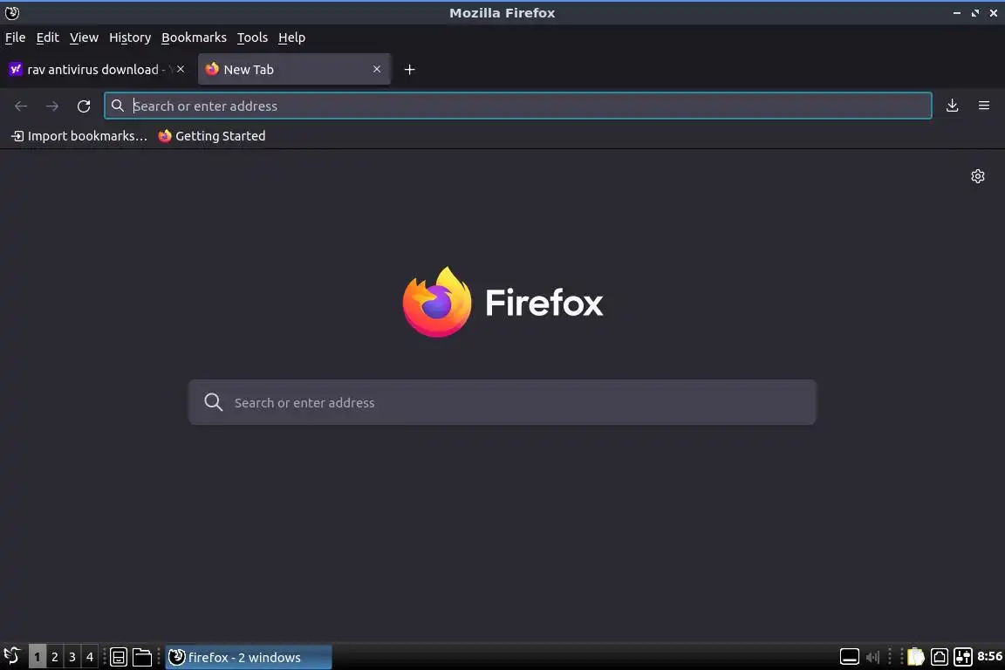Click Import bookmarks in bookmarks toolbar

(79, 136)
